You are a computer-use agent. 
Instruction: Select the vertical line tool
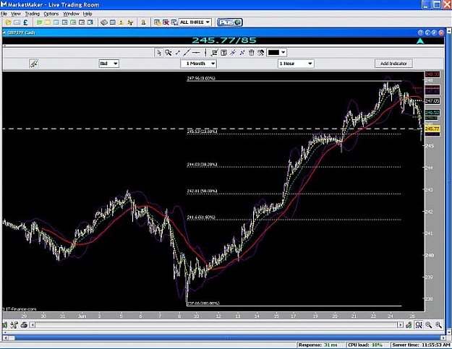pyautogui.click(x=205, y=53)
